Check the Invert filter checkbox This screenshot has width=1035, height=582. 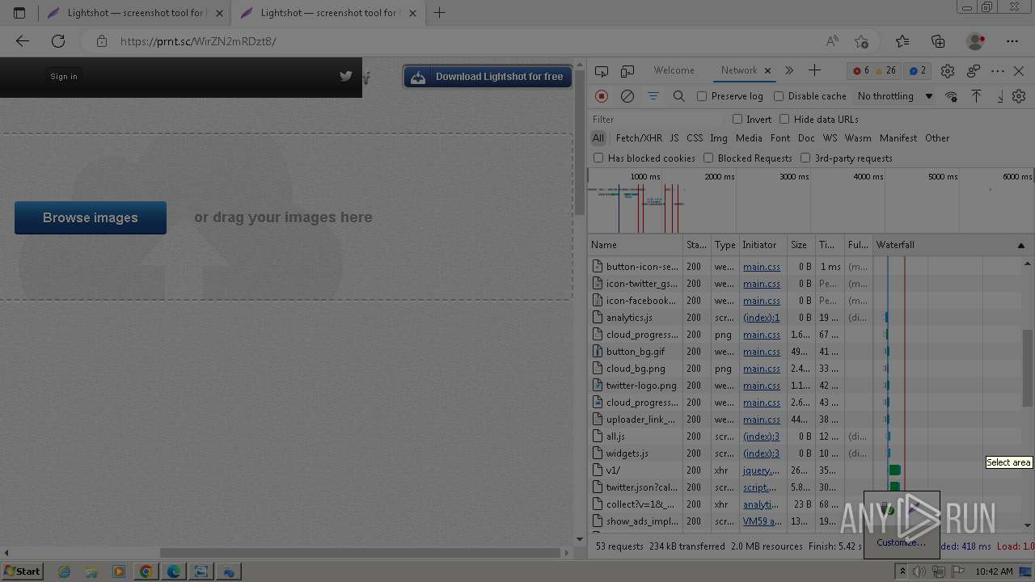point(737,119)
